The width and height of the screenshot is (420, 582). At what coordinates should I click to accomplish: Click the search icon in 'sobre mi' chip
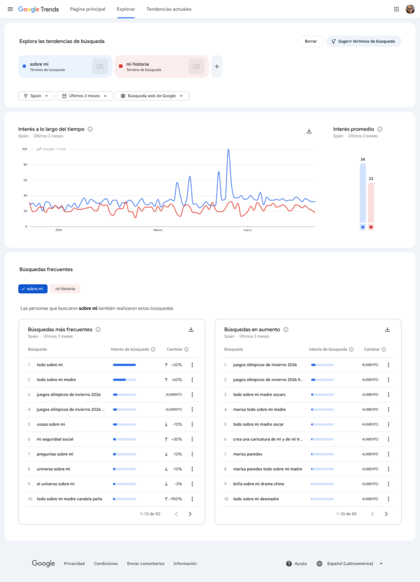coord(100,66)
